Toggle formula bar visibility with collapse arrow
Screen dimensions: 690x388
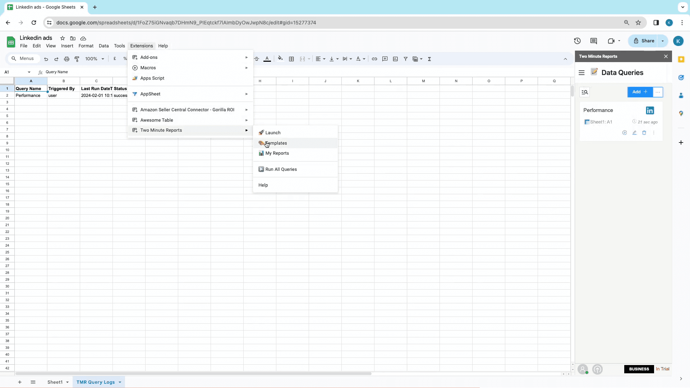click(566, 59)
